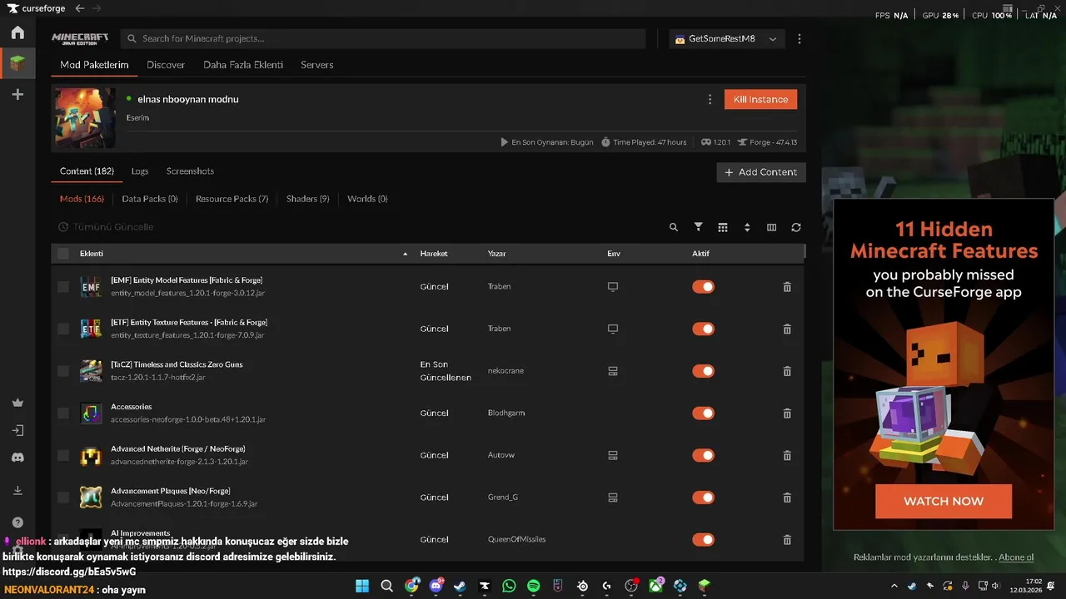Click WATCH NOW in the ad
The width and height of the screenshot is (1066, 599).
[x=944, y=502]
